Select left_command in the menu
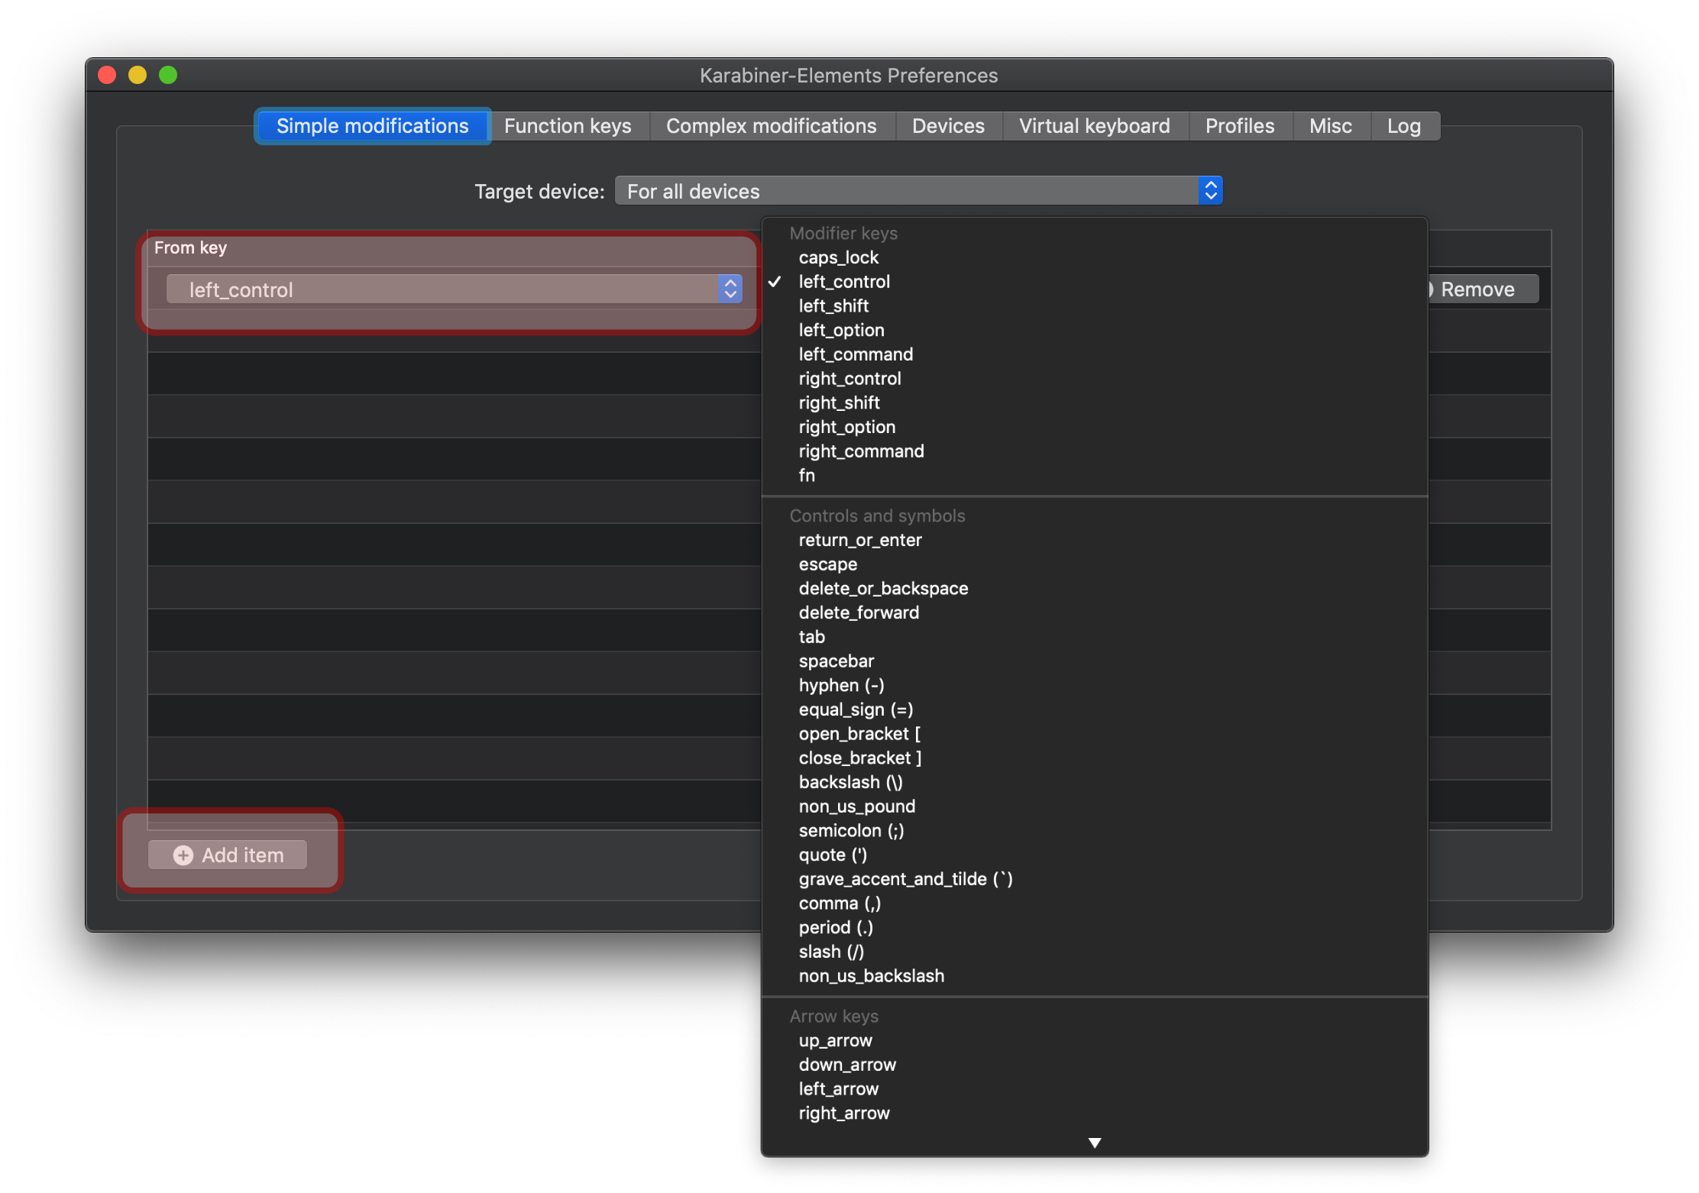 pyautogui.click(x=1094, y=354)
